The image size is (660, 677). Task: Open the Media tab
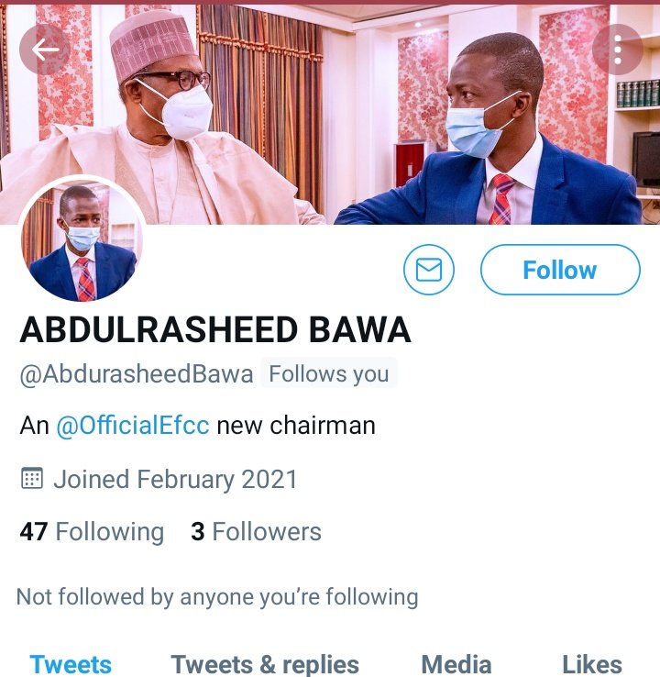point(456,663)
